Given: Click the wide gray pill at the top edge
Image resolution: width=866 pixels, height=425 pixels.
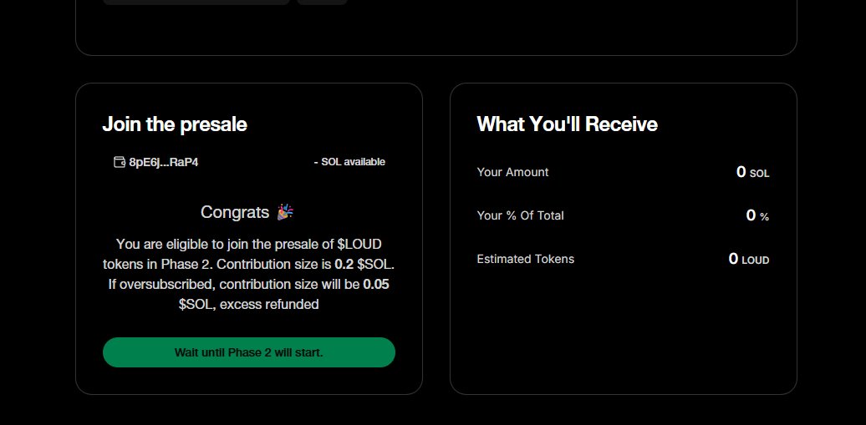Looking at the screenshot, I should 196,3.
